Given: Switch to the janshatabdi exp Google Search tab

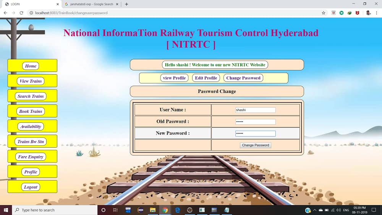Looking at the screenshot, I should [x=91, y=4].
